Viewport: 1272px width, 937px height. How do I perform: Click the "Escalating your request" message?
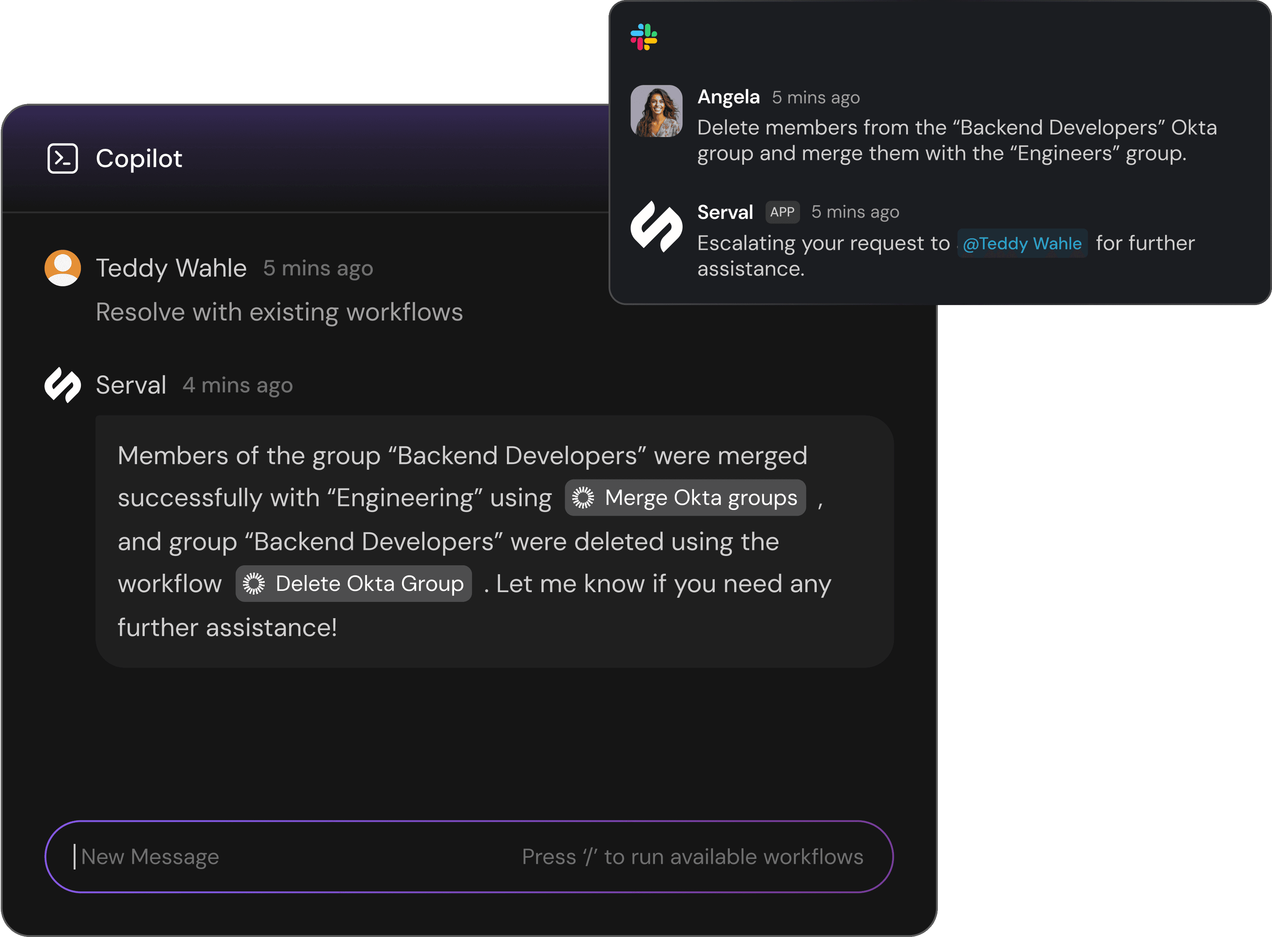(x=946, y=256)
